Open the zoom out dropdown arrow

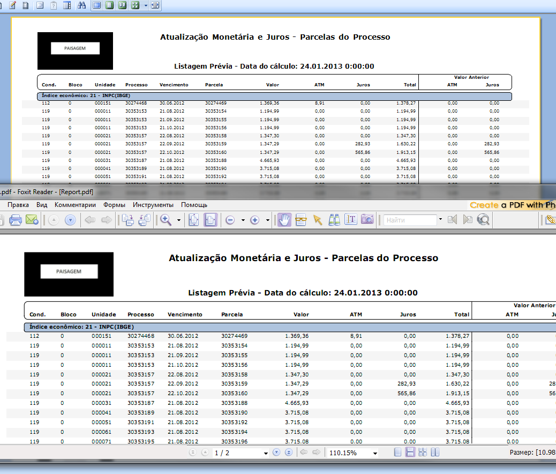pos(243,220)
